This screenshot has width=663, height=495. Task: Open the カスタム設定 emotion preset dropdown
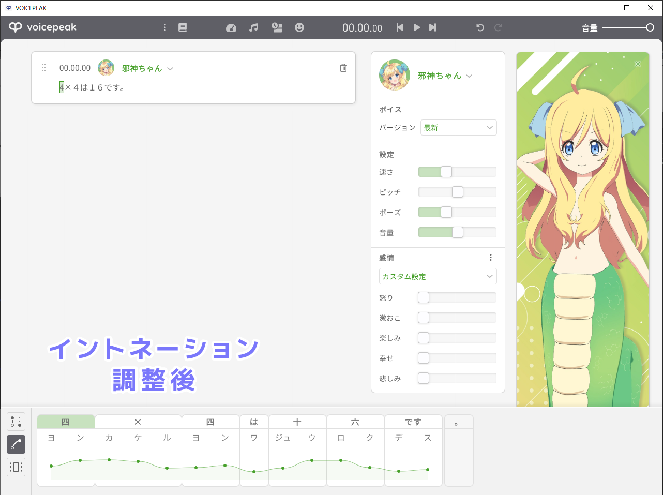tap(438, 276)
